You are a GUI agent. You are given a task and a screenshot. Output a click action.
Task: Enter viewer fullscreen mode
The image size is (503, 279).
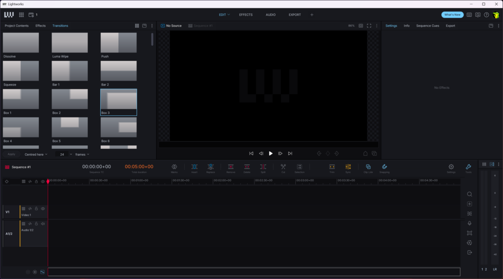(369, 26)
